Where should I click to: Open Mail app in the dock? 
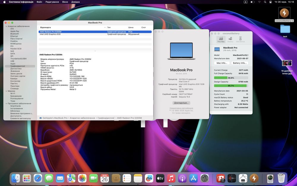tap(60, 178)
